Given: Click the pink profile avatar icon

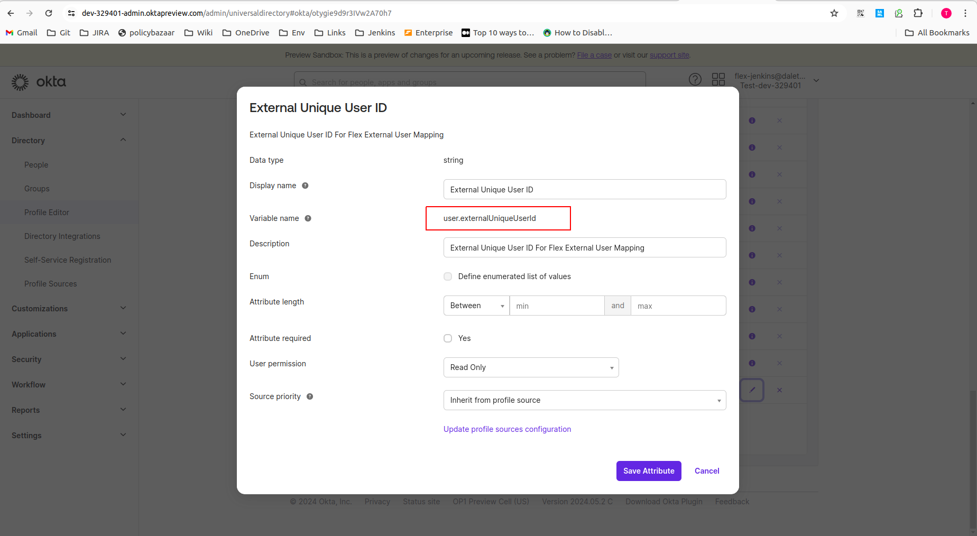Looking at the screenshot, I should (946, 13).
